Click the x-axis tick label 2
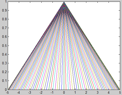The width and height of the screenshot is (122, 95). coord(86,93)
